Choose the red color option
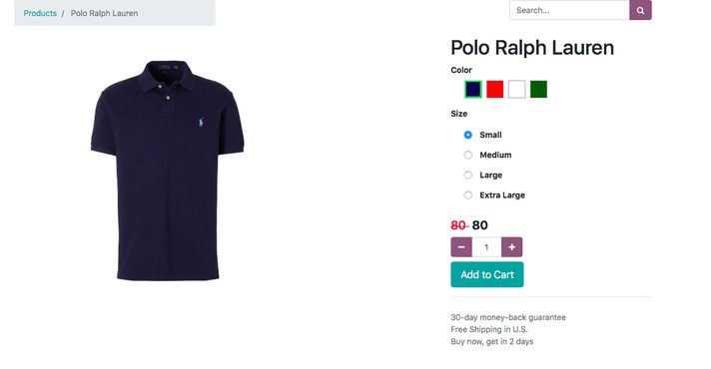 [x=494, y=89]
